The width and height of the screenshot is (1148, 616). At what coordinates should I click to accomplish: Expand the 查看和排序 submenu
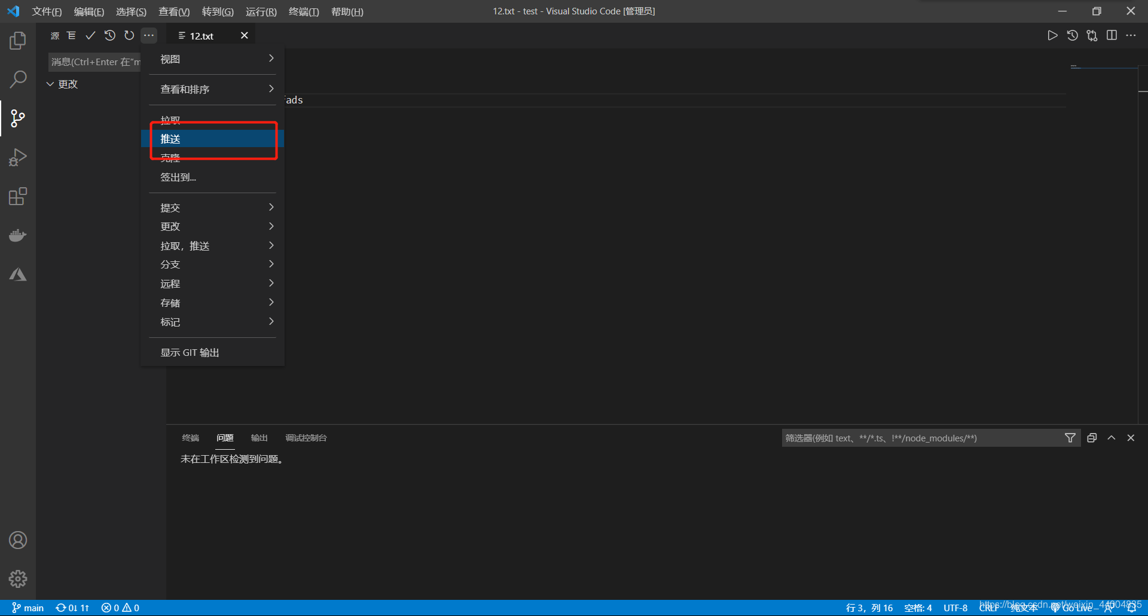[x=212, y=89]
